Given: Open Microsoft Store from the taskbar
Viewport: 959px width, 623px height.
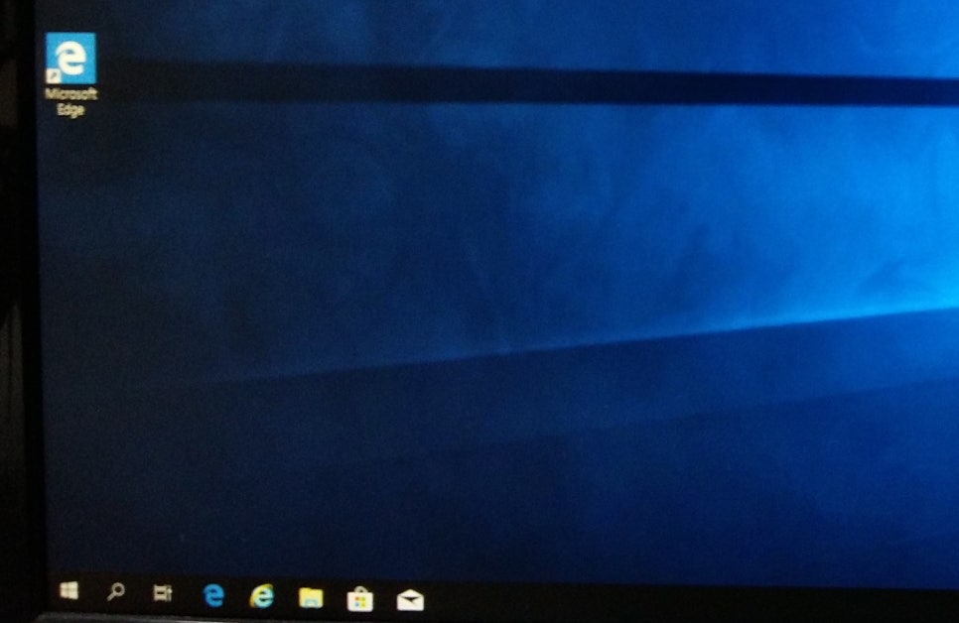Looking at the screenshot, I should 359,599.
